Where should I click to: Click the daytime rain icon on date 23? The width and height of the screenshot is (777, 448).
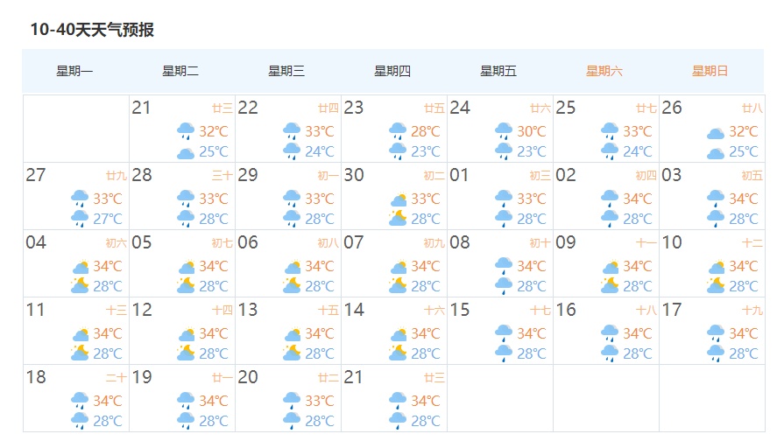tap(398, 131)
